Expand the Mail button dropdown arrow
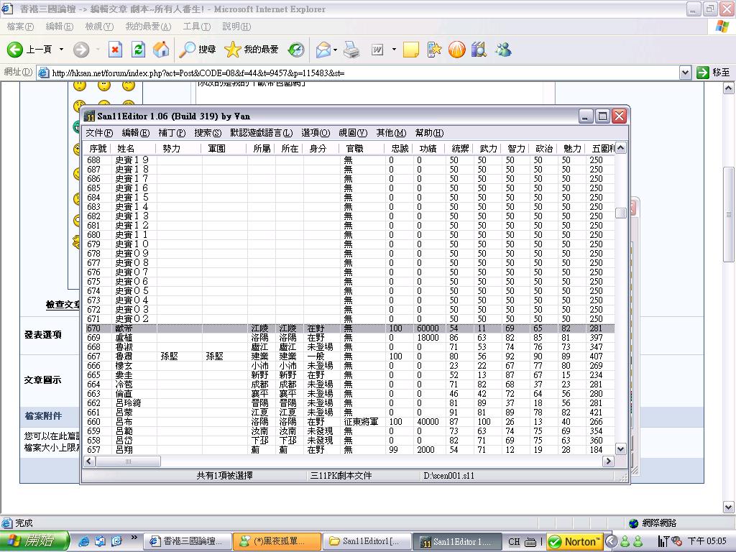Screen dimensions: 736x552 click(x=335, y=50)
